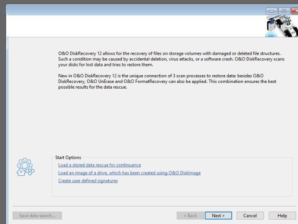Click the greyed-out < Back button

point(190,216)
